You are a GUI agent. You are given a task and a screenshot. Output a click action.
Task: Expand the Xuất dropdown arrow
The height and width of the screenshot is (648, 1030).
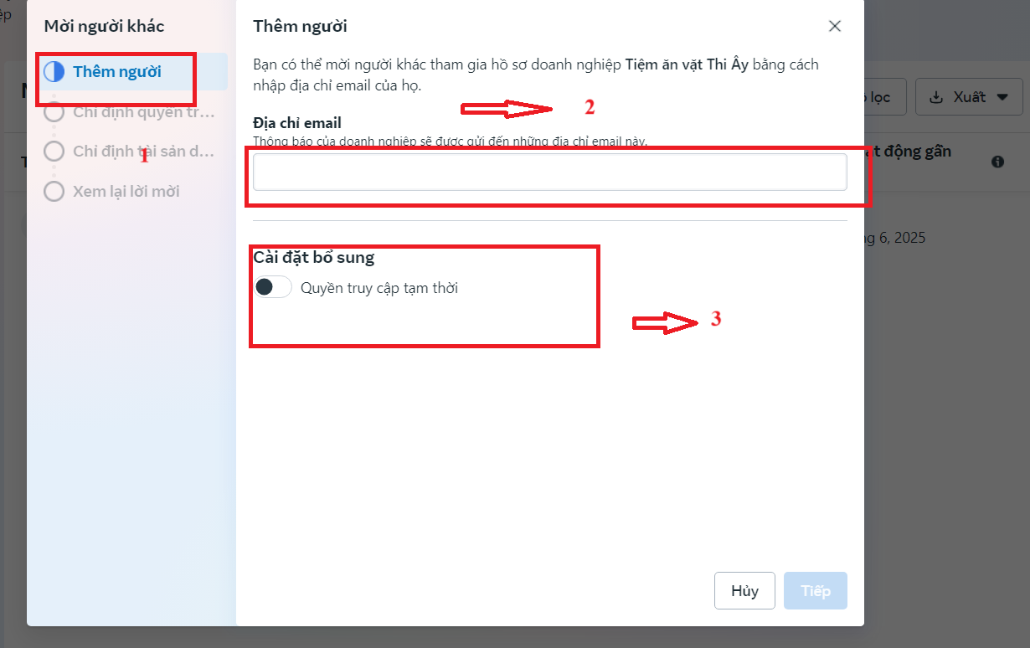tap(1002, 97)
